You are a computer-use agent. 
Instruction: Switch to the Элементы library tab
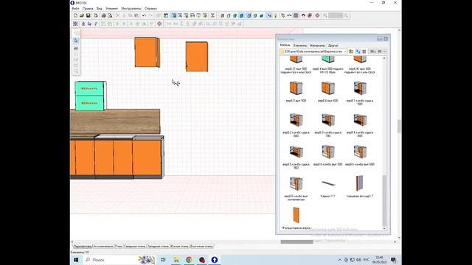300,46
